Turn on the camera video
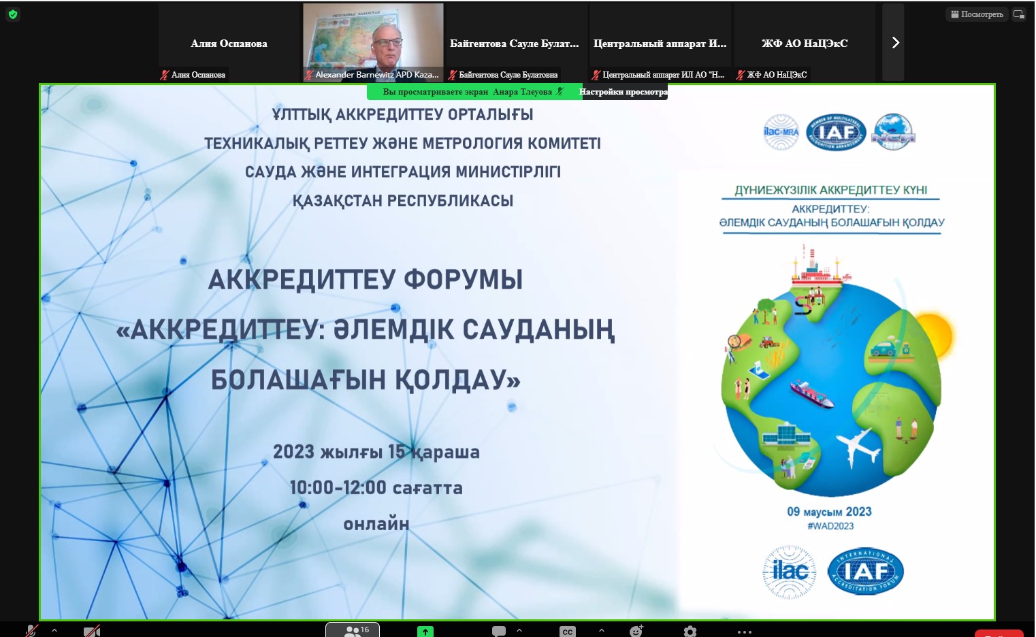 (91, 631)
